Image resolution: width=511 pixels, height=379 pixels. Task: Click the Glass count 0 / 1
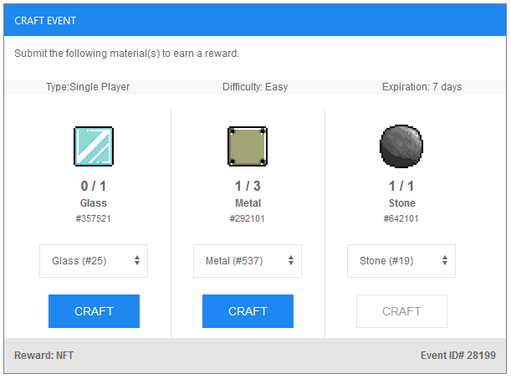(94, 186)
